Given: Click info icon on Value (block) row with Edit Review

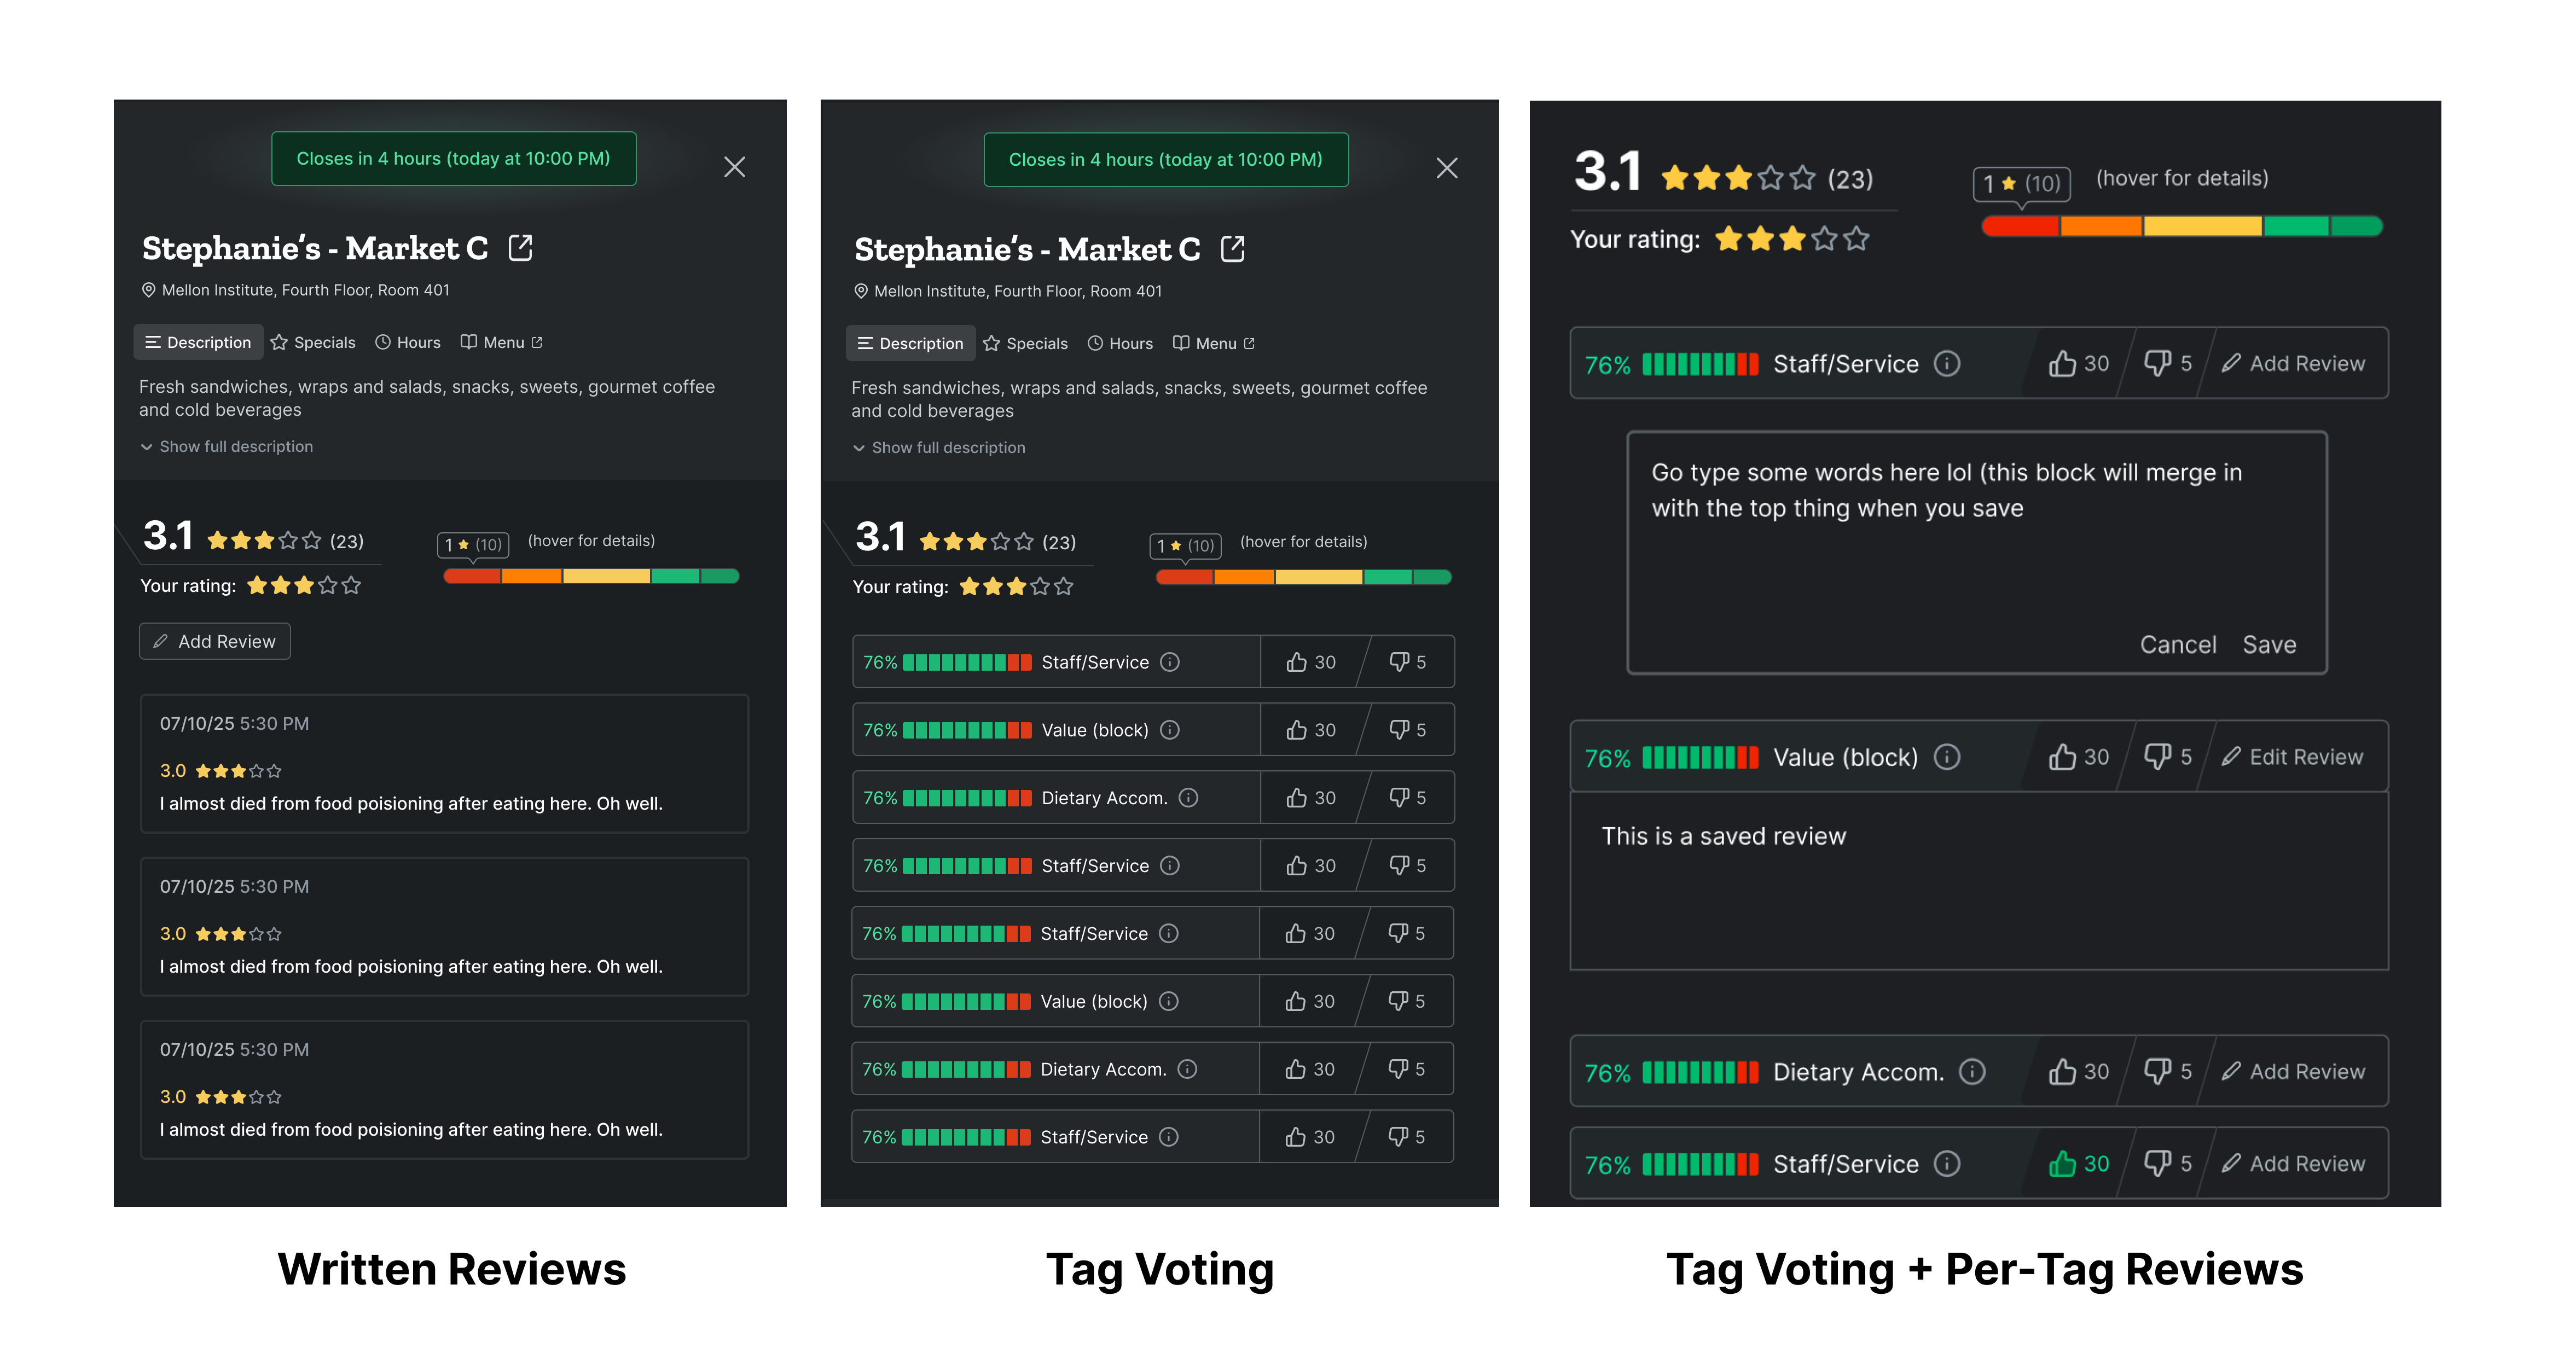Looking at the screenshot, I should (x=1947, y=757).
